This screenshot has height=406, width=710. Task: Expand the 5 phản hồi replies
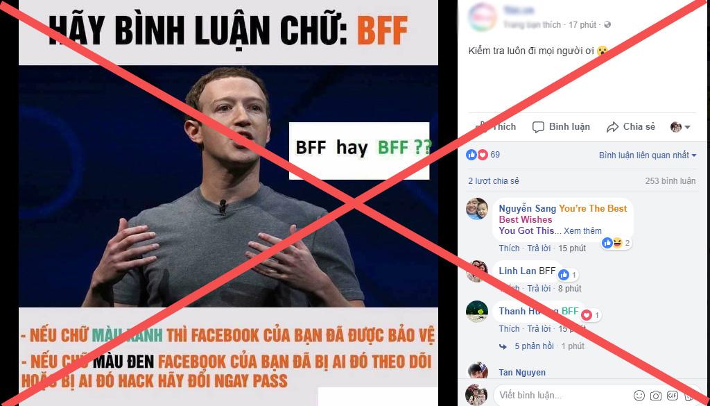pyautogui.click(x=534, y=346)
